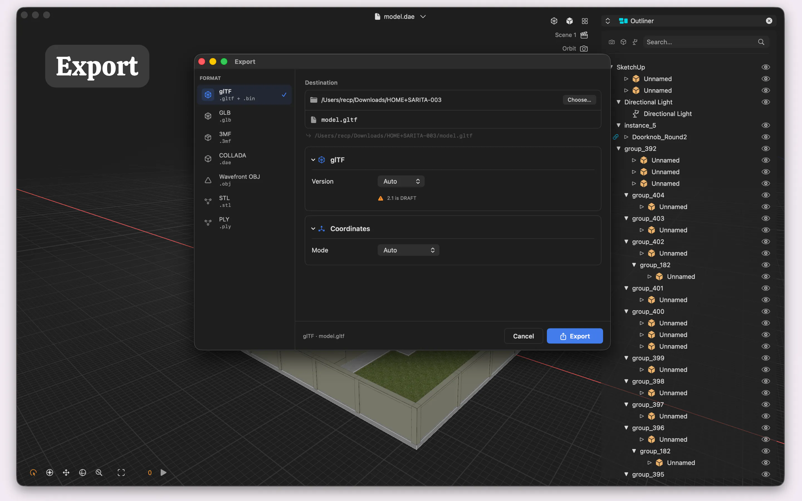
Task: Click the Outliner mesh cube filter icon
Action: pos(623,42)
